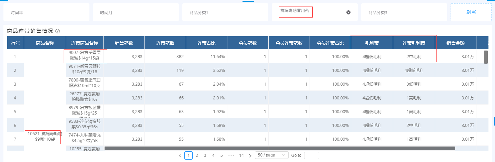Click the table's horizontal scrollbar
Screen dimensions: 495x162
pyautogui.click(x=279, y=149)
